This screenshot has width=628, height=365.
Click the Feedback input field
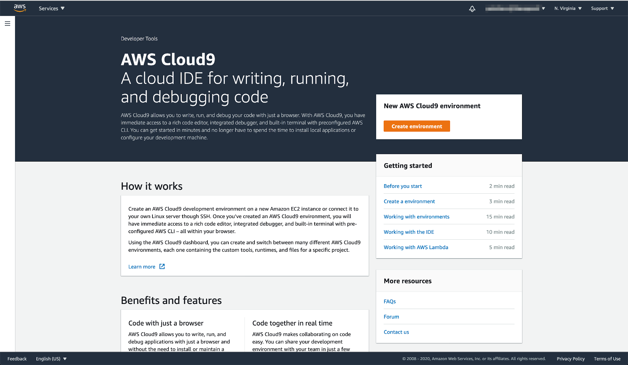(x=17, y=359)
